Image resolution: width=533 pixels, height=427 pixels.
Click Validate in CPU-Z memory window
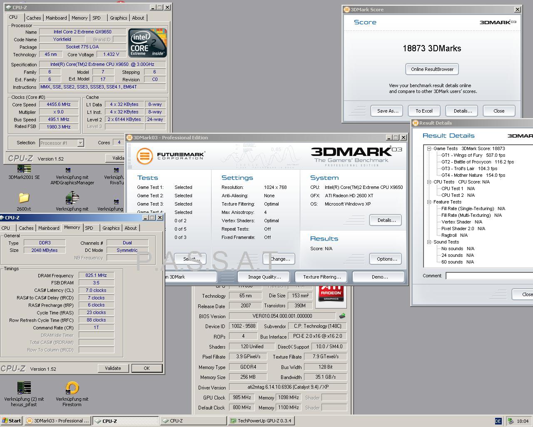point(113,368)
